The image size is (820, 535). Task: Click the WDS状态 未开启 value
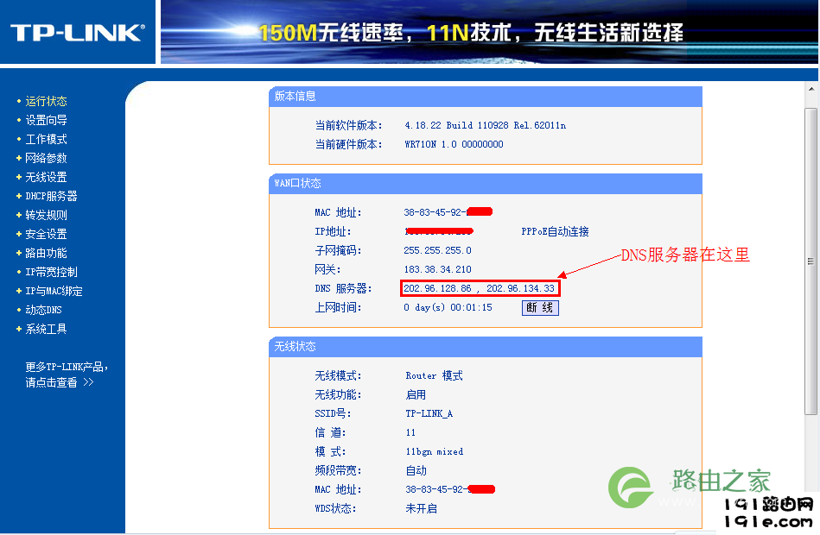coord(421,508)
